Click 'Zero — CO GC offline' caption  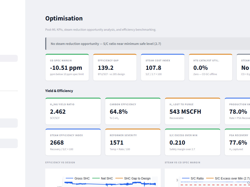click(x=205, y=74)
